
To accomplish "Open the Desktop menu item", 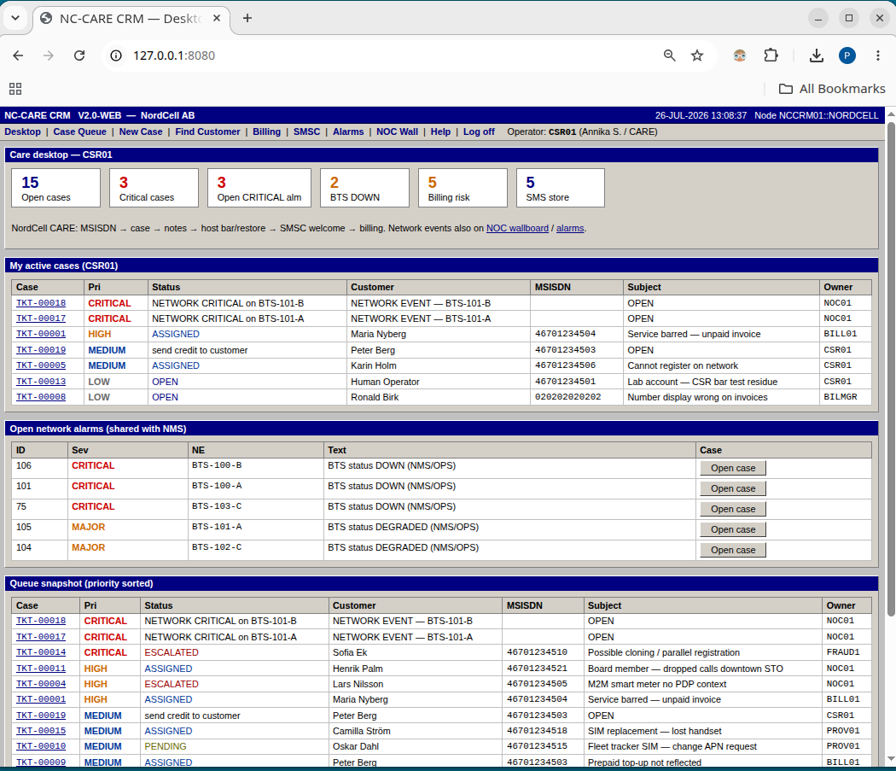I will tap(22, 131).
